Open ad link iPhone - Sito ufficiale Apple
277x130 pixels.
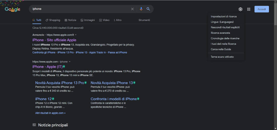click(54, 40)
